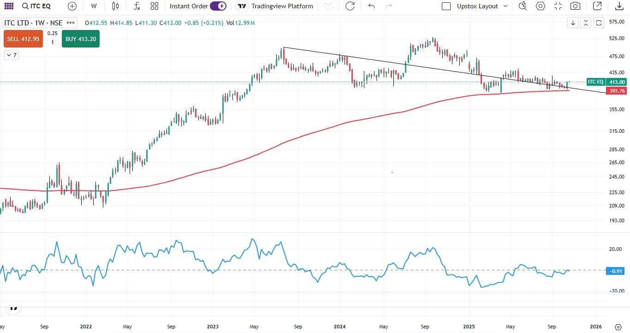The width and height of the screenshot is (630, 333).
Task: Expand the collapsed indicators legend showing 7
Action: pos(11,55)
